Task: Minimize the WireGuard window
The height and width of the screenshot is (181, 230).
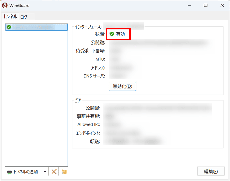Action: pos(190,6)
